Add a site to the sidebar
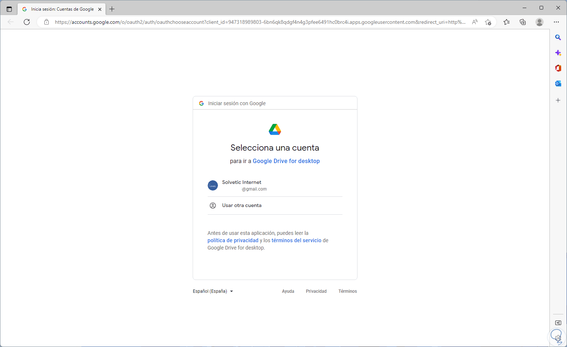The height and width of the screenshot is (347, 567). [558, 100]
